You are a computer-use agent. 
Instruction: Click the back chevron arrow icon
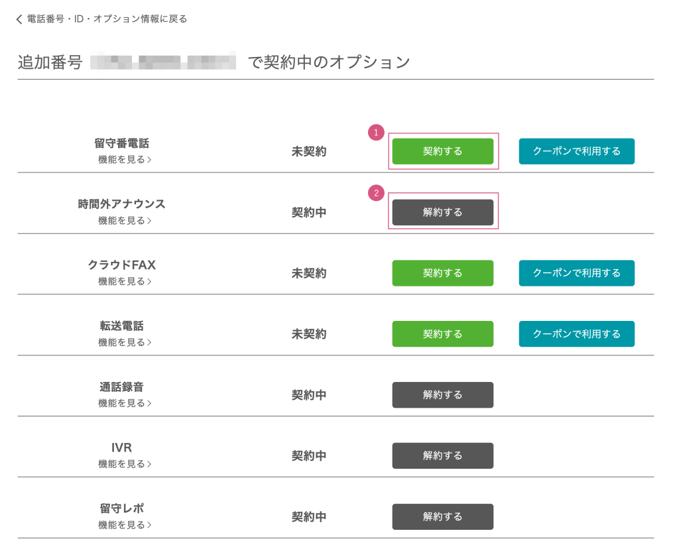click(x=19, y=19)
